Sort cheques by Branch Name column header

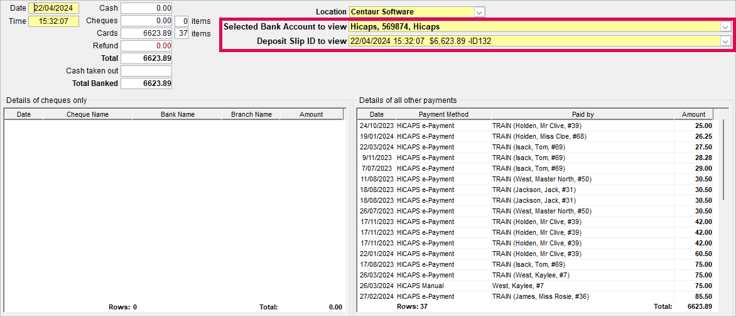coord(251,114)
